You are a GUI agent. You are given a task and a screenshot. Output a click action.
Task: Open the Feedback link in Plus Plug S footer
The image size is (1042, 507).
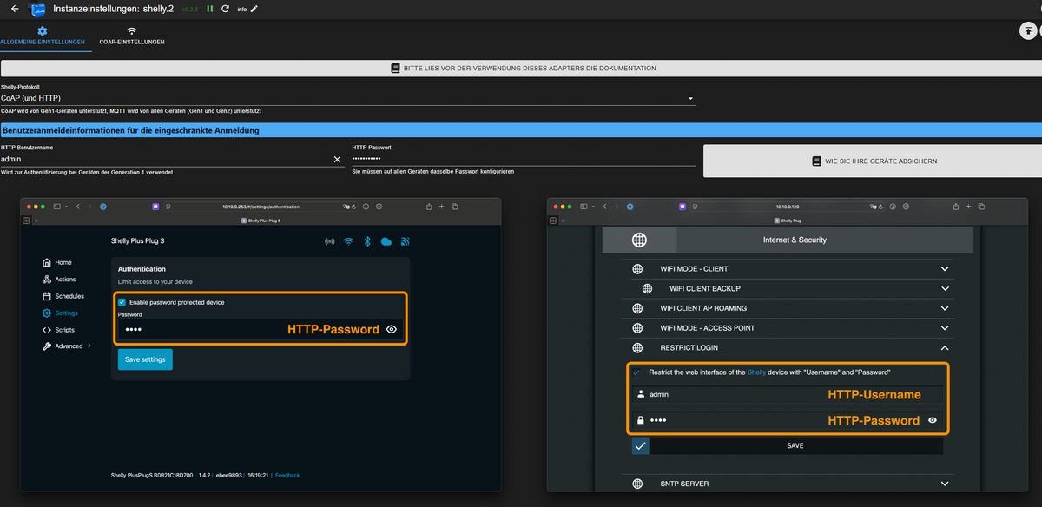pos(287,476)
